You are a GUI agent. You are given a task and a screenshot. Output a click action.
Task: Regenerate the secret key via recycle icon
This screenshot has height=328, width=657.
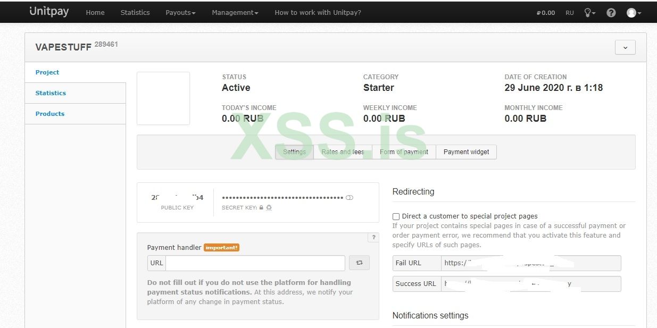pos(269,208)
